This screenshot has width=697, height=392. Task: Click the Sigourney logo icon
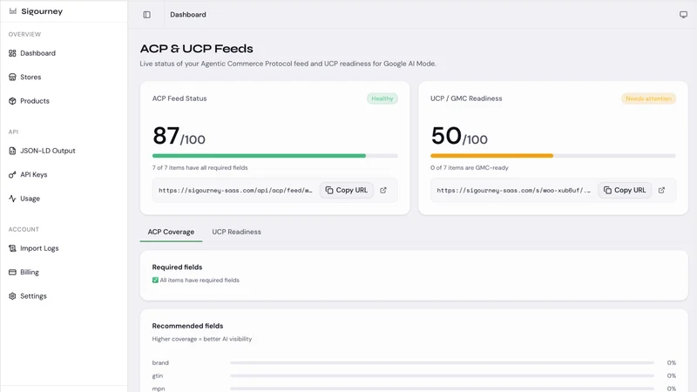pyautogui.click(x=13, y=11)
